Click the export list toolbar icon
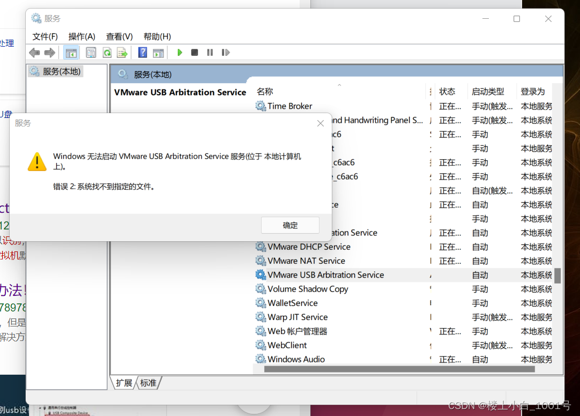 coord(122,53)
